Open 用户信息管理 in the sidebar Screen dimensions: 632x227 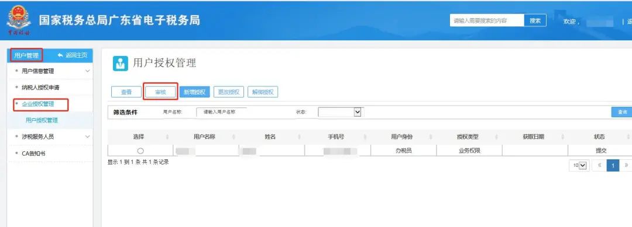[37, 71]
